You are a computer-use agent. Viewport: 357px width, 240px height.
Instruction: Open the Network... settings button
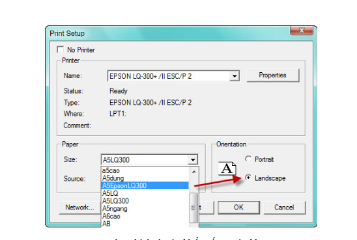[79, 207]
